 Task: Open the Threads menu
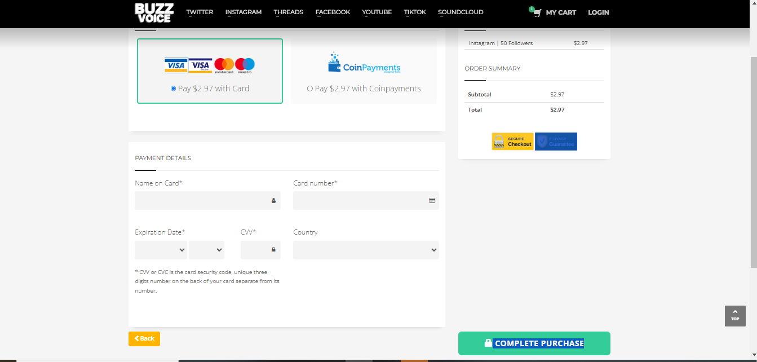tap(289, 12)
